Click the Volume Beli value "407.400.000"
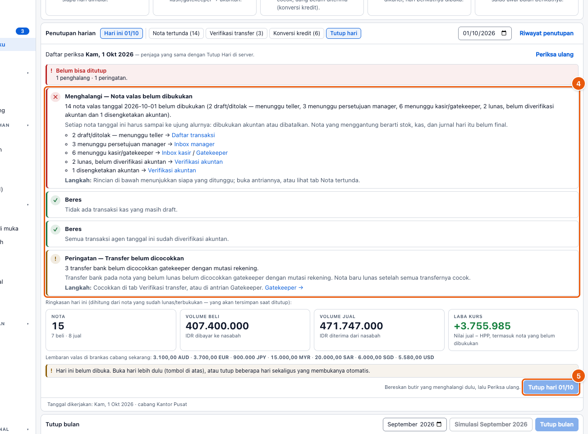The width and height of the screenshot is (588, 434). tap(217, 326)
